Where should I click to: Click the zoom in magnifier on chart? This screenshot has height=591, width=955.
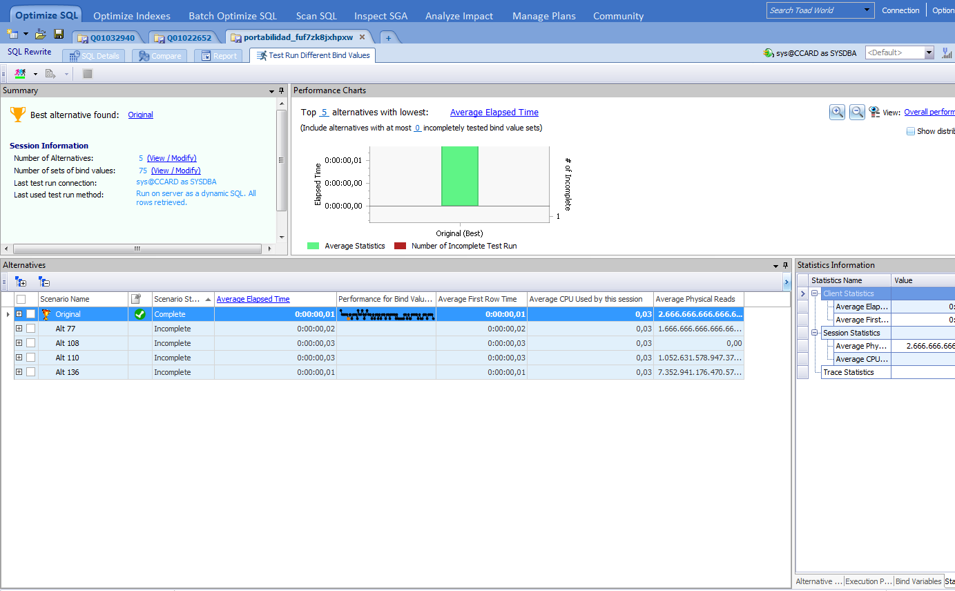[837, 112]
